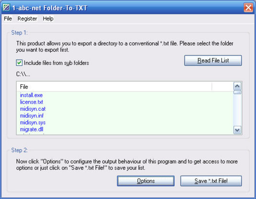Uncheck Include files from sub folders

19,63
